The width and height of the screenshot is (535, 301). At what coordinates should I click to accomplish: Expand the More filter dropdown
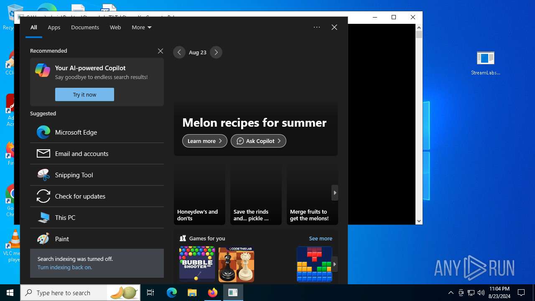point(142,27)
